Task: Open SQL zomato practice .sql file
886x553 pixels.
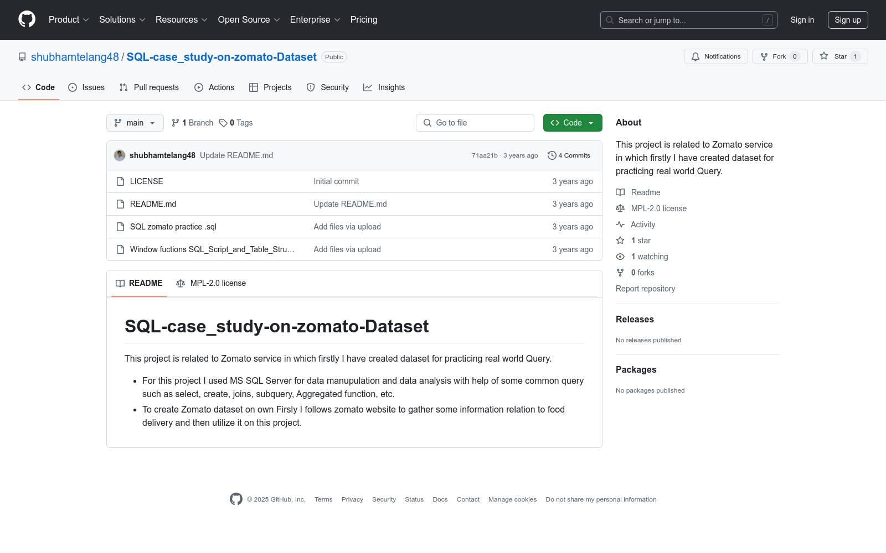Action: 173,227
